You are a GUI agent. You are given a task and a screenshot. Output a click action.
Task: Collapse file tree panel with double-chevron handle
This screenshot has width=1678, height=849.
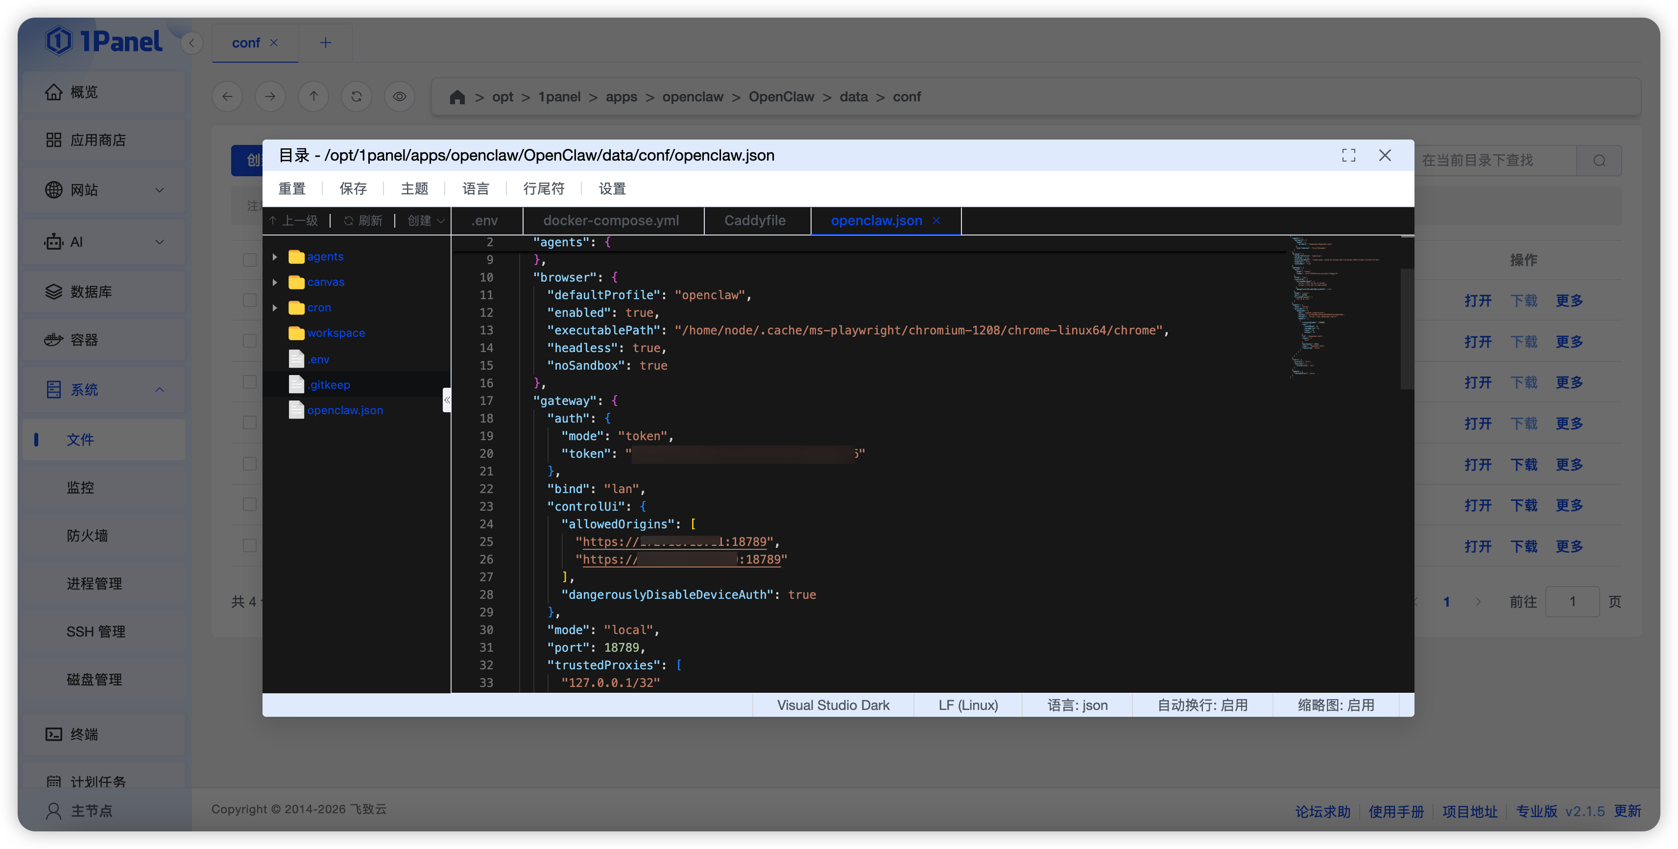(447, 400)
